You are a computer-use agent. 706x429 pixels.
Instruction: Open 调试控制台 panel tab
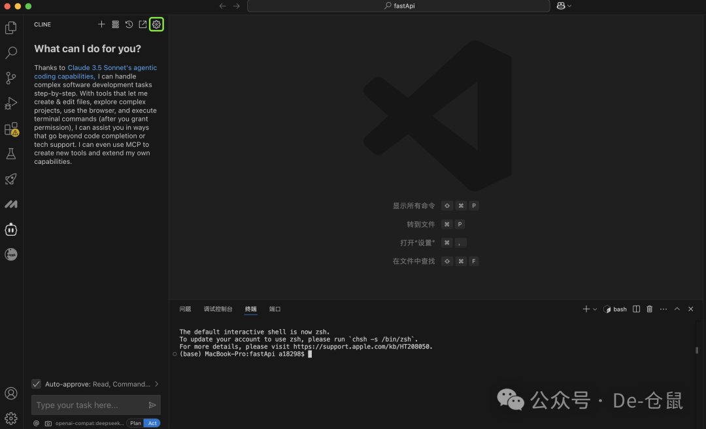coord(218,309)
